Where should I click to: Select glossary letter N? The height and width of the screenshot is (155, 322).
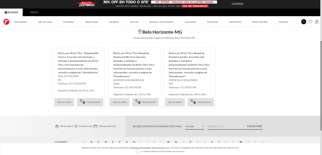[x=176, y=142]
